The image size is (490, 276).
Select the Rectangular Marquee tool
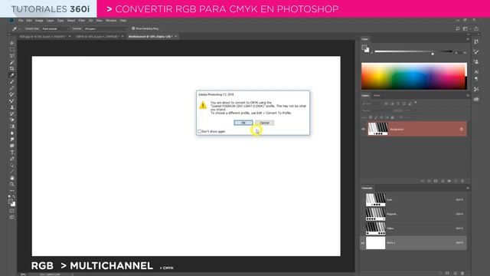tap(12, 49)
